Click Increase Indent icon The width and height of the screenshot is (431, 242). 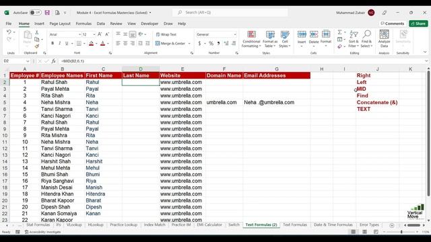(x=147, y=43)
